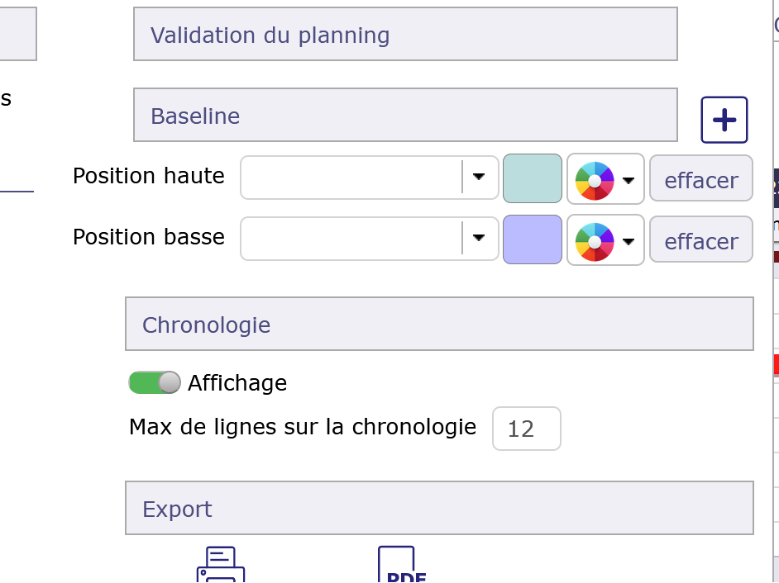779x583 pixels.
Task: Click the arrow beside Position basse color wheel
Action: [x=628, y=241]
